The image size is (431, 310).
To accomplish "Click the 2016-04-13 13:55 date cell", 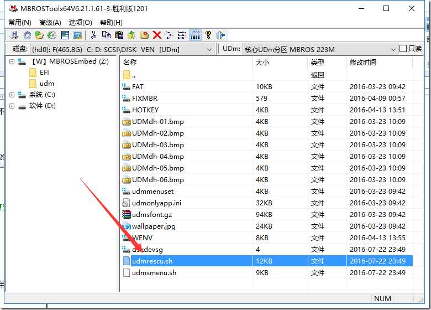I will click(x=377, y=238).
